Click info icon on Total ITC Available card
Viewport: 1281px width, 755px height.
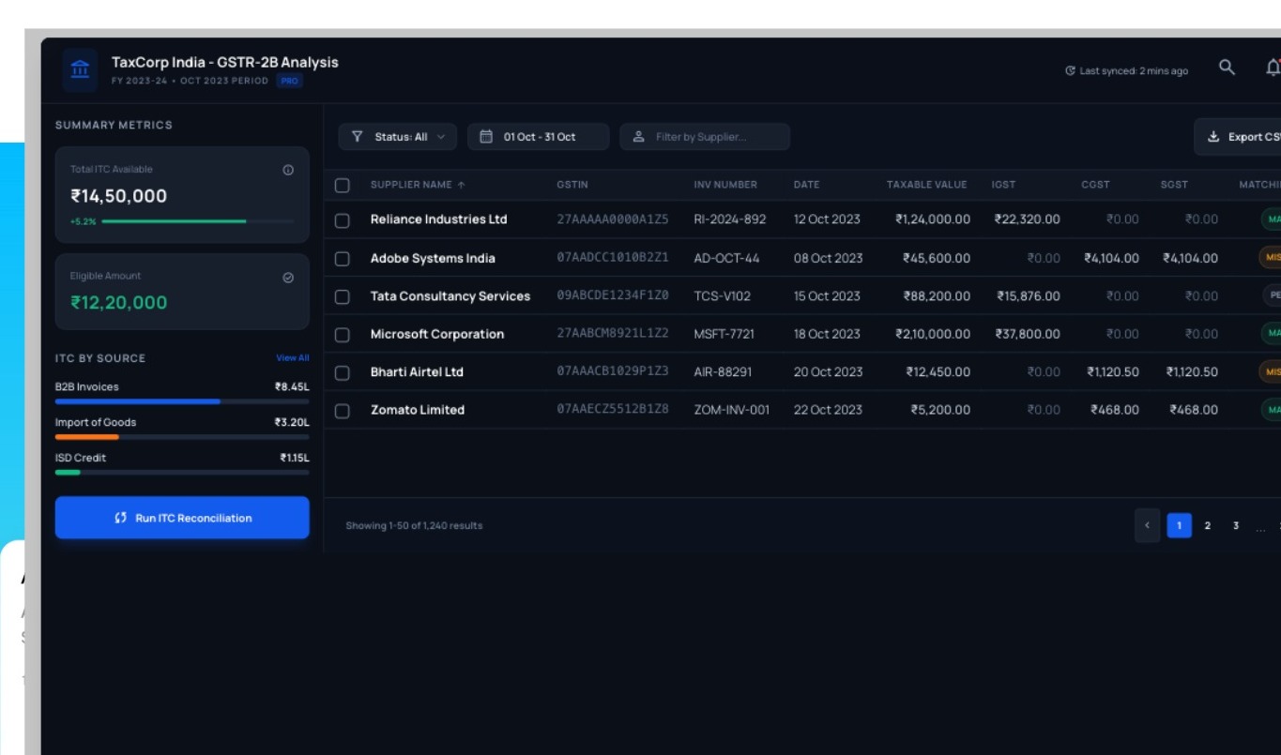click(x=288, y=170)
